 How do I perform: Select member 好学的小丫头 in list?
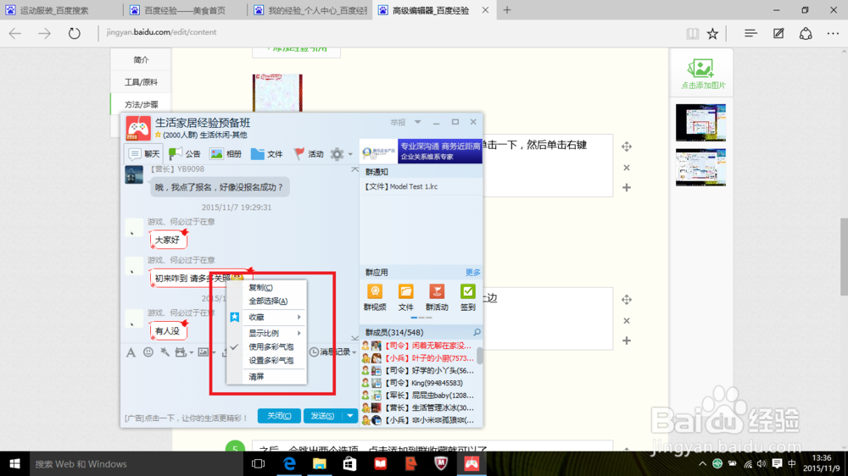419,371
